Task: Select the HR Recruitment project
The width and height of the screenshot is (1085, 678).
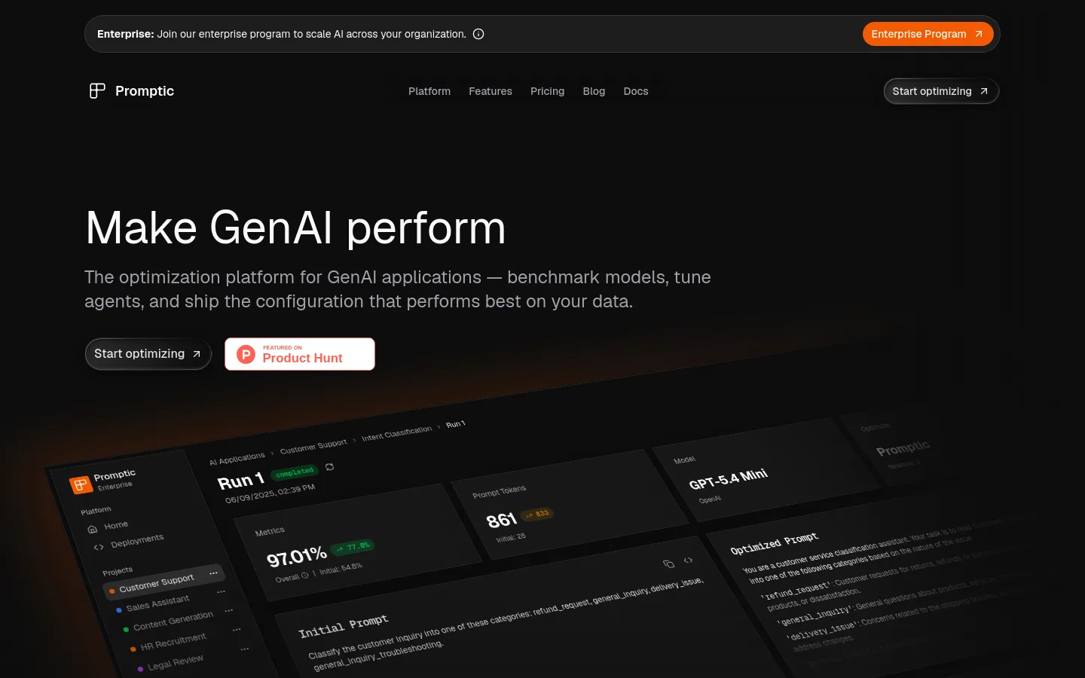Action: [x=173, y=641]
